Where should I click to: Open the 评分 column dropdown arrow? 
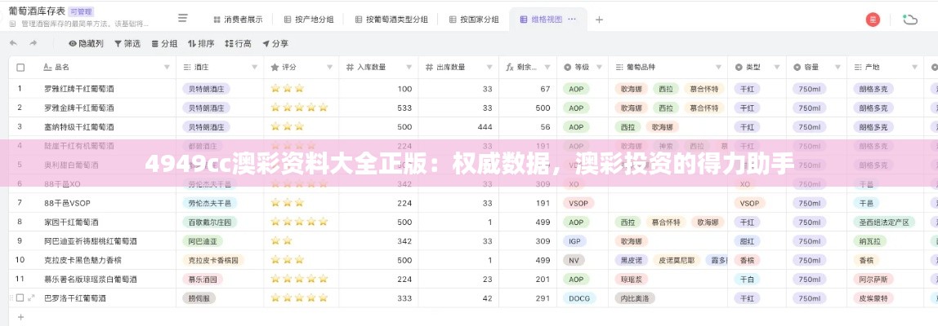point(330,68)
